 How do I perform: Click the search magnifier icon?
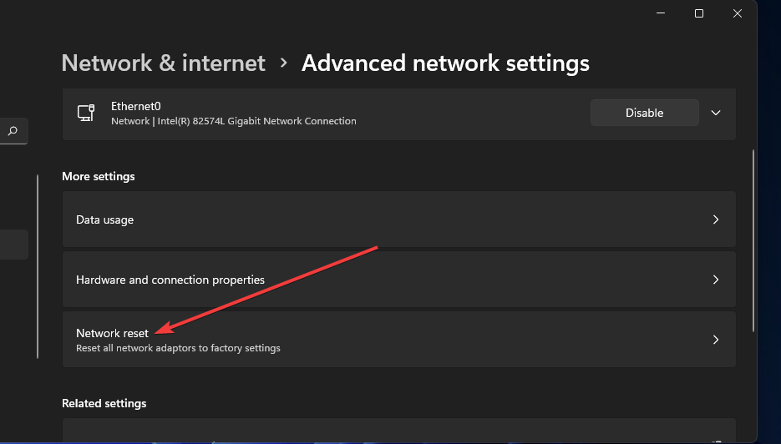pos(13,131)
